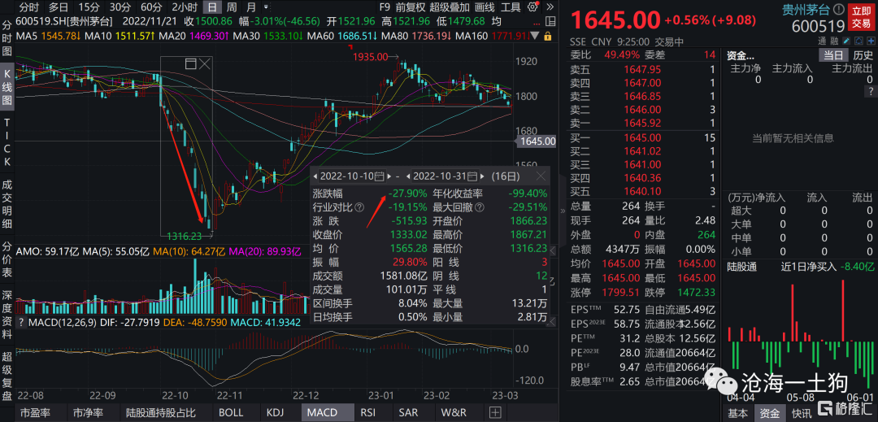Click the 卖一 1645.92 order row

tap(643, 123)
